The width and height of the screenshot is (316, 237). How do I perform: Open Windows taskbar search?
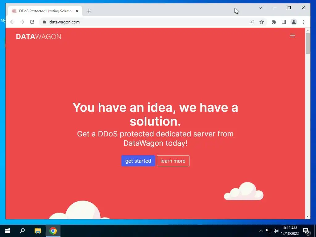22,231
